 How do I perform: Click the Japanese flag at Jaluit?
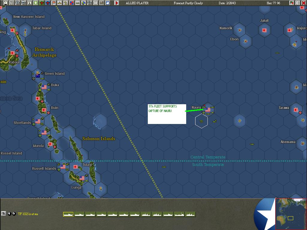(264, 30)
